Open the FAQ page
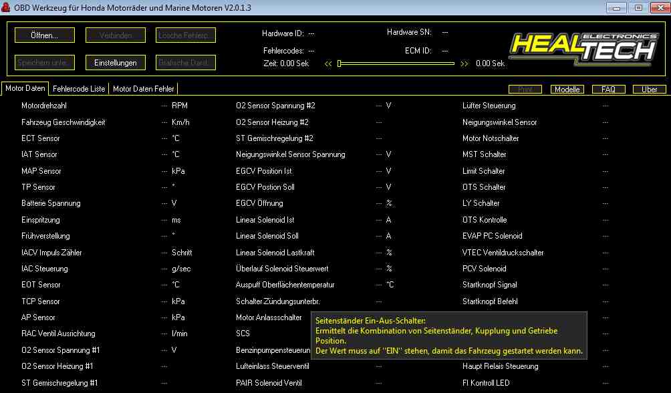 click(x=608, y=90)
